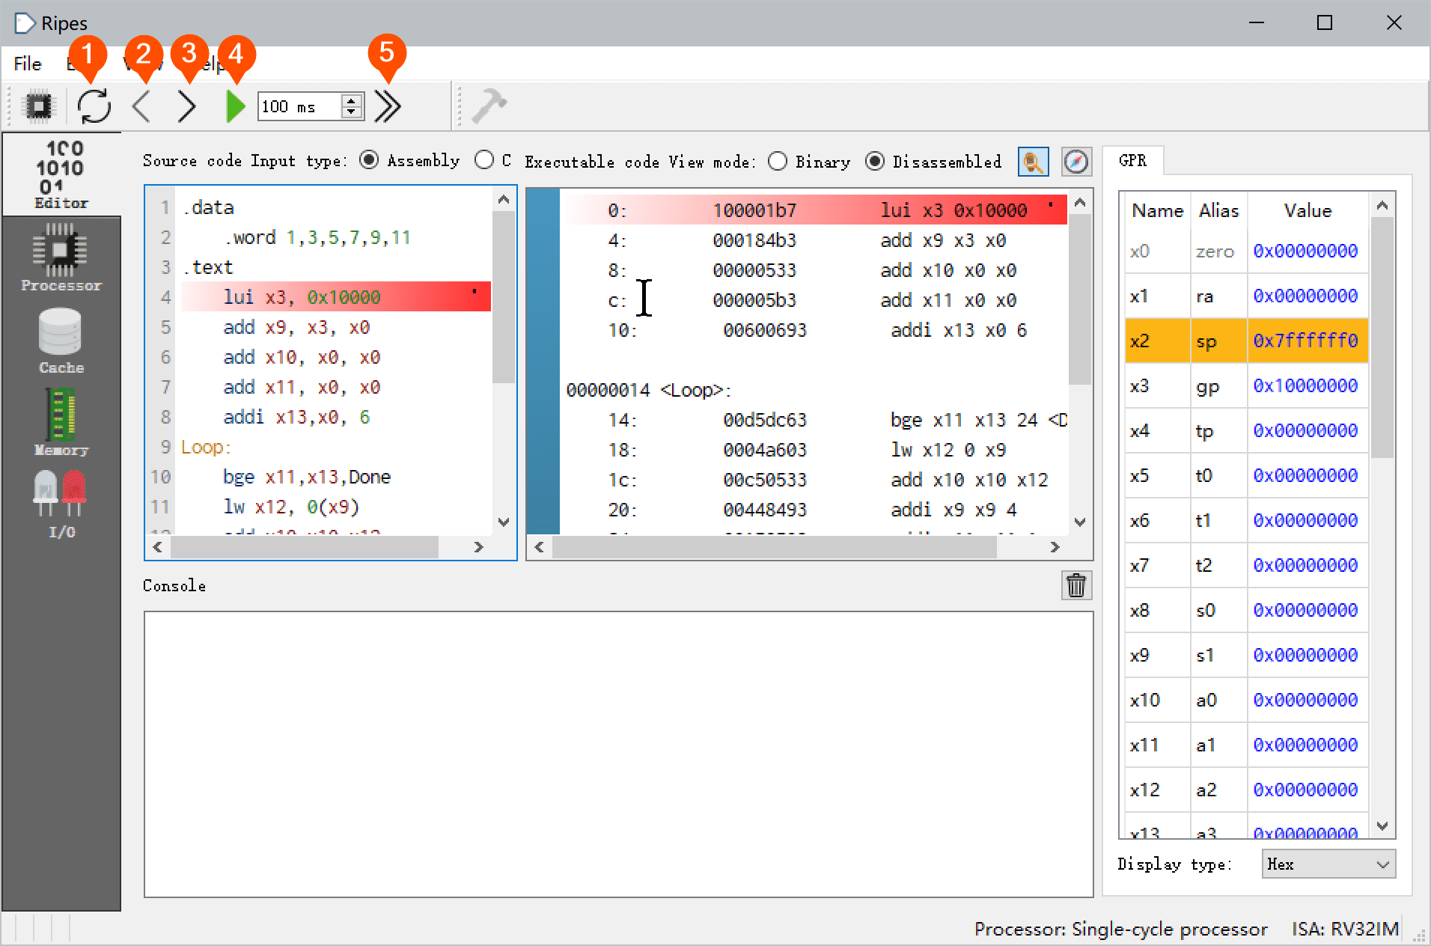Click the disassembly horizontal scrollbar

(x=775, y=547)
